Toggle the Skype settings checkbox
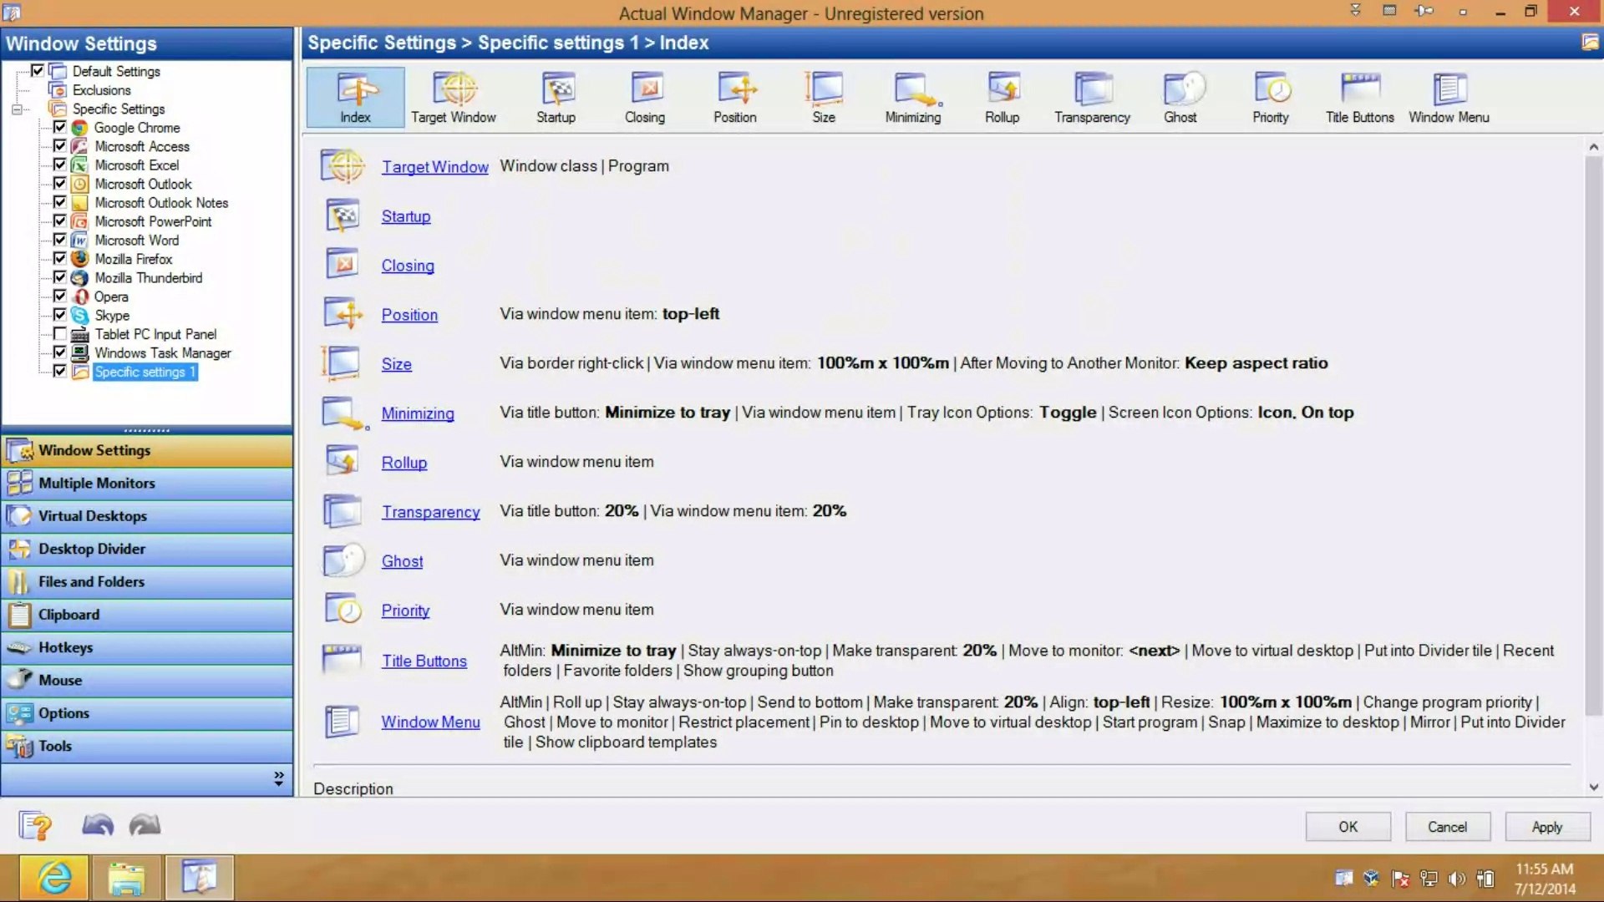 [x=59, y=315]
